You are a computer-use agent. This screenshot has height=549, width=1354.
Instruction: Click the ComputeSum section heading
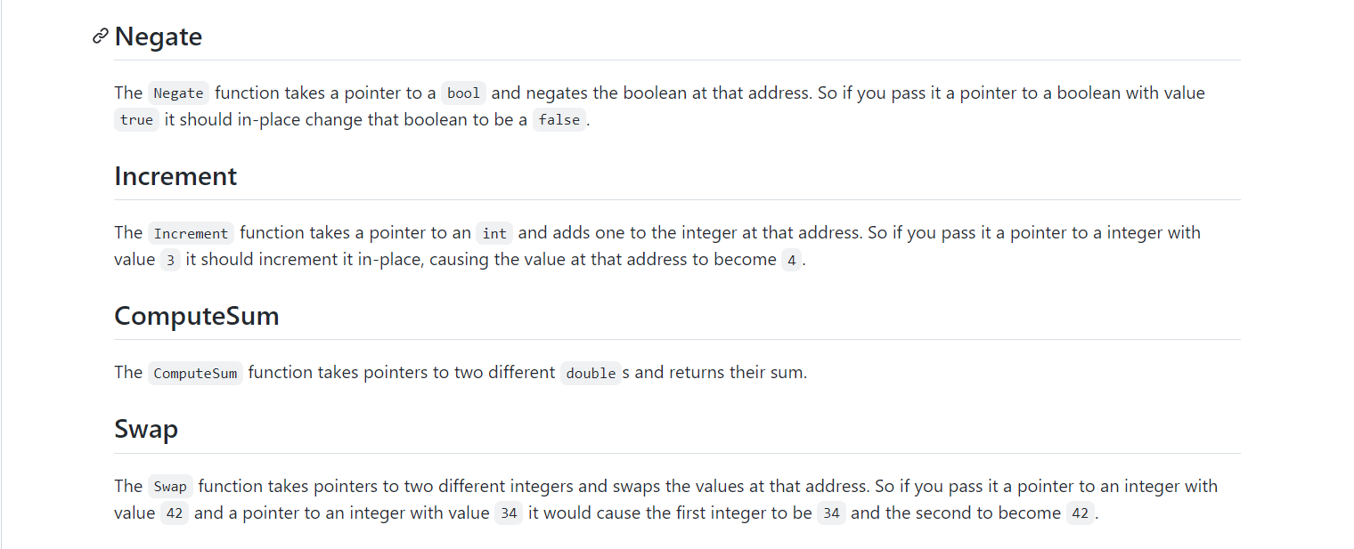[197, 316]
